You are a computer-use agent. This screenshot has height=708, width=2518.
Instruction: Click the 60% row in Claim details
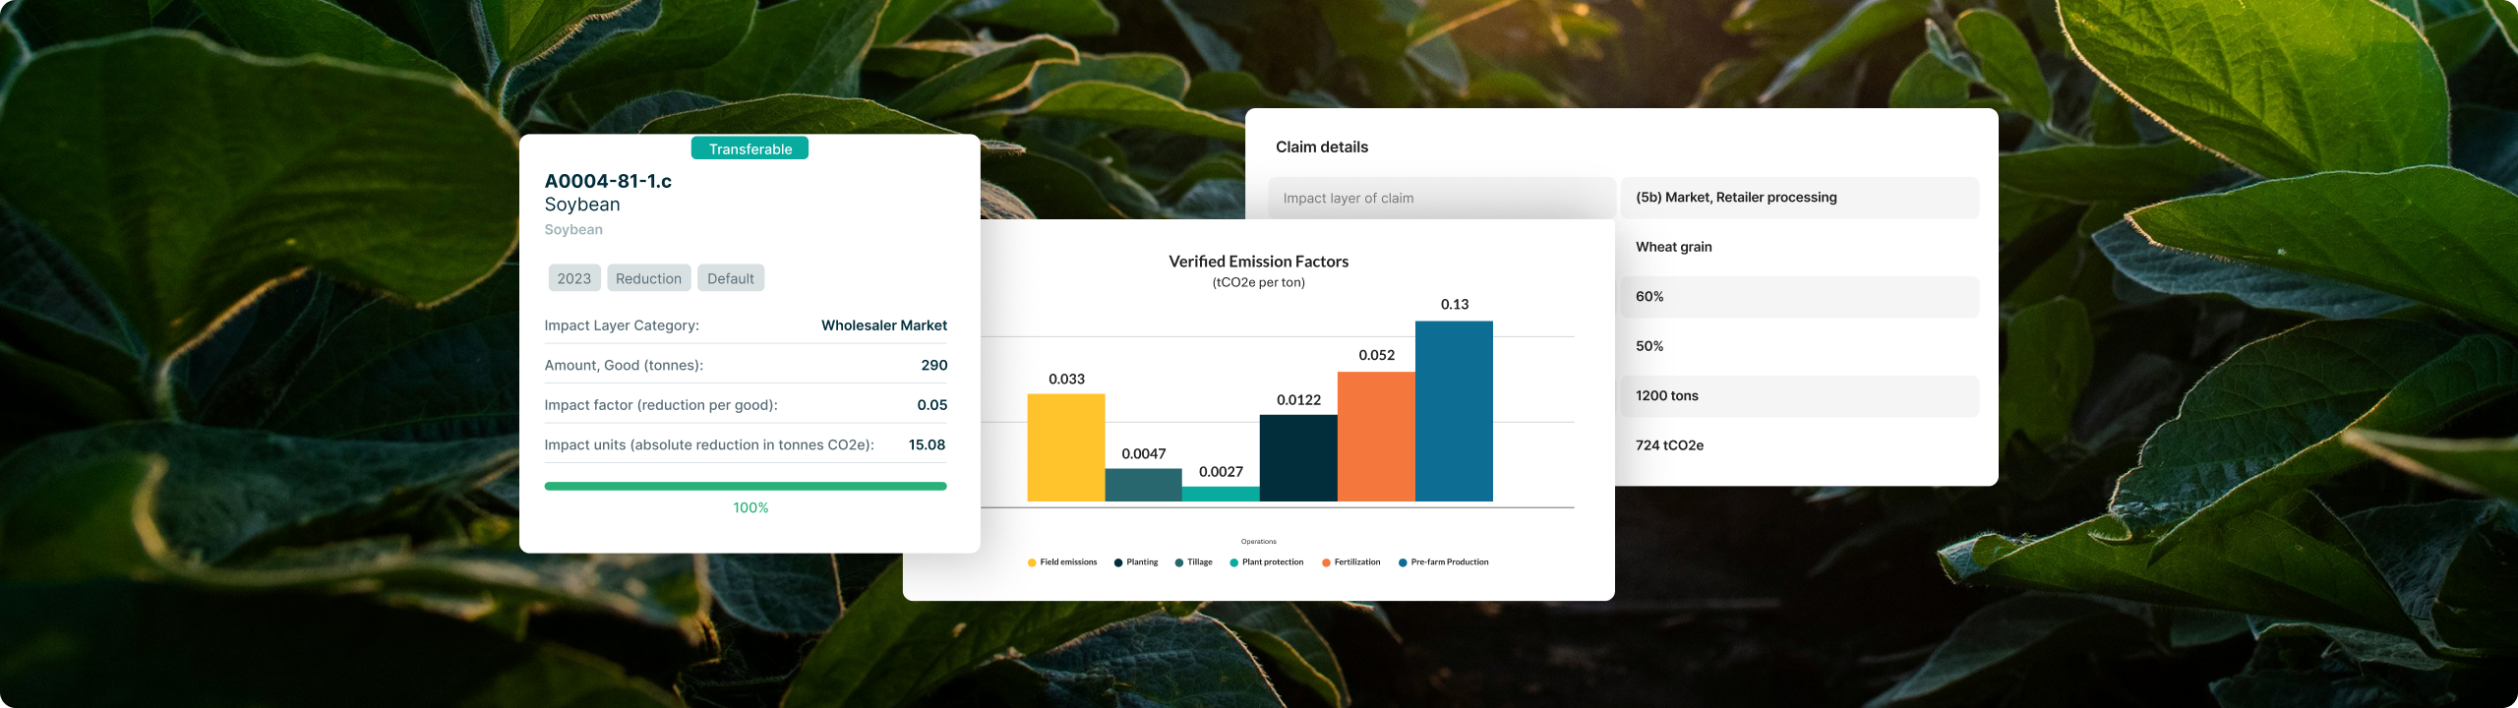[x=1799, y=297]
